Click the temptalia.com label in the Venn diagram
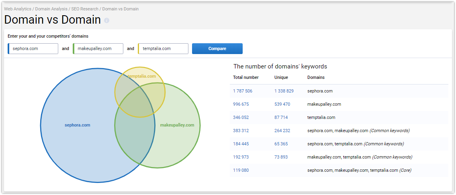Image resolution: width=456 pixels, height=195 pixels. (142, 76)
